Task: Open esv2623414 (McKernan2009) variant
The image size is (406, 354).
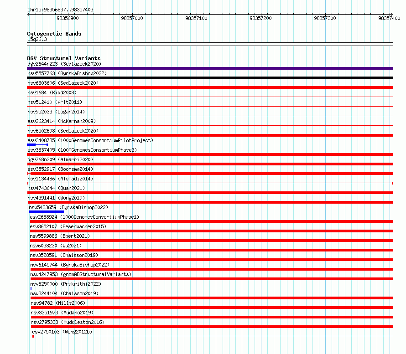Action: tap(62, 121)
